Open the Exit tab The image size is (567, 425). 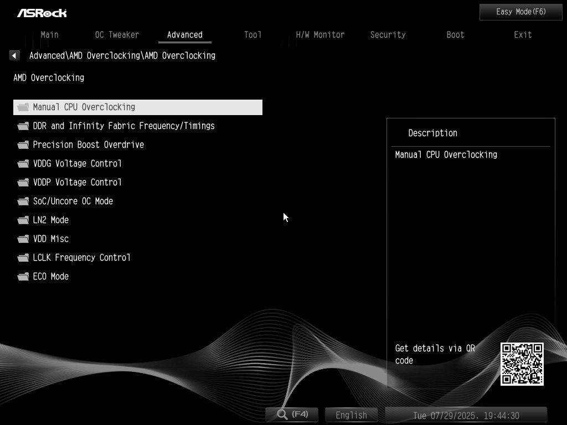click(523, 35)
